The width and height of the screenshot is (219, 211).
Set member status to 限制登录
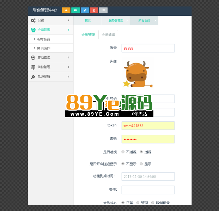pyautogui.click(x=153, y=203)
